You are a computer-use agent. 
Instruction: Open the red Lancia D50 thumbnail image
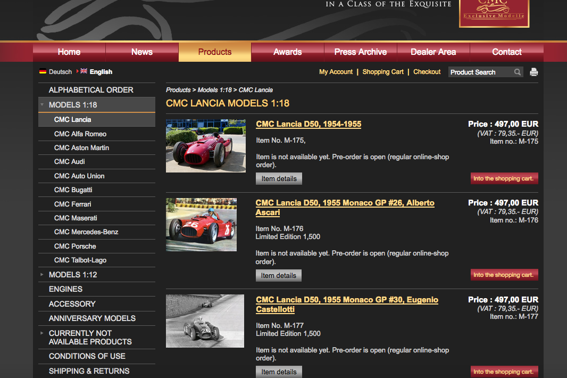[x=205, y=146]
